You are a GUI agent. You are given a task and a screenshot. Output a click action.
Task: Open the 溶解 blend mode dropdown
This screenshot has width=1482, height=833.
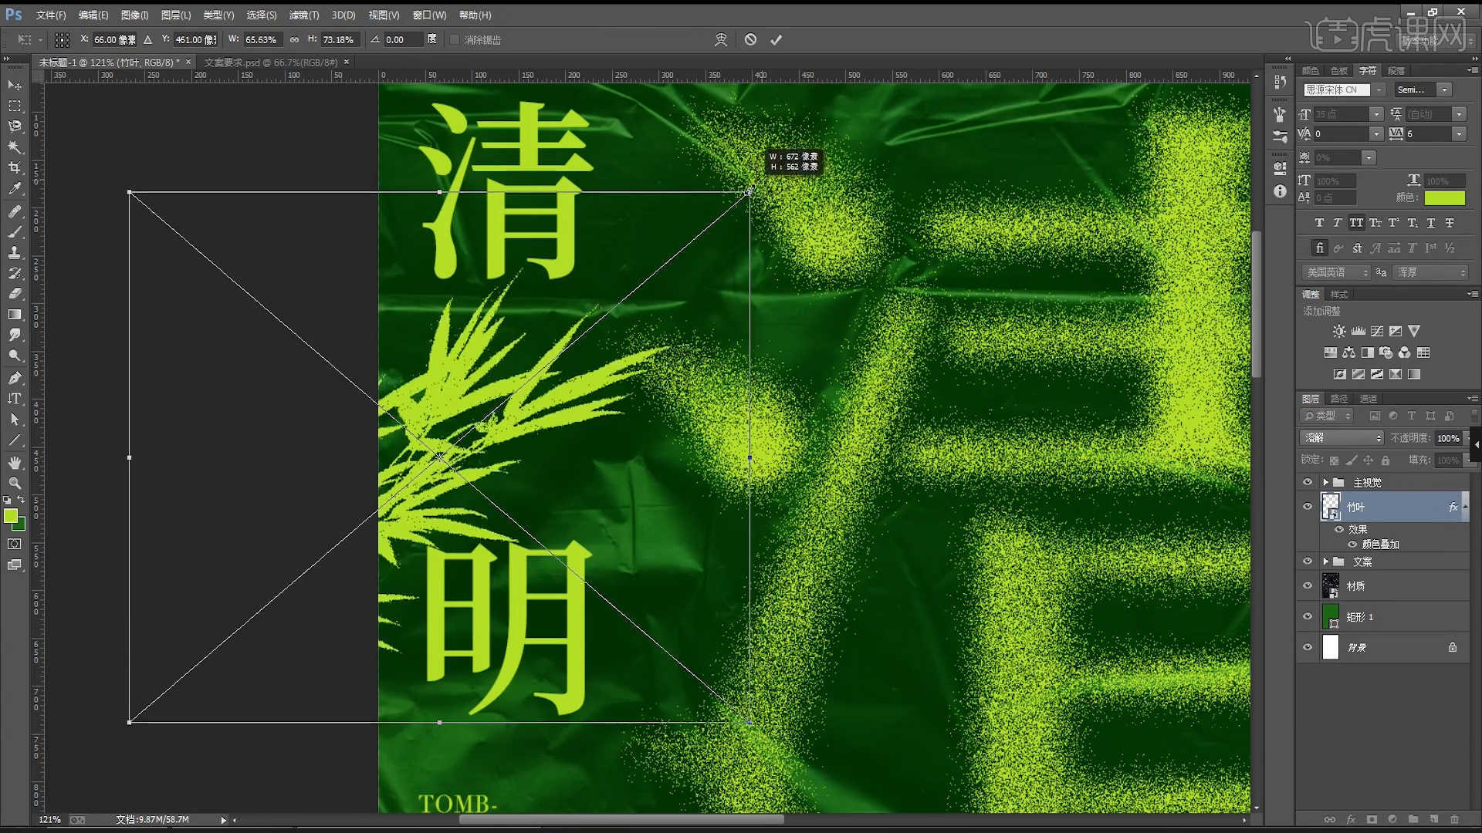pyautogui.click(x=1342, y=438)
